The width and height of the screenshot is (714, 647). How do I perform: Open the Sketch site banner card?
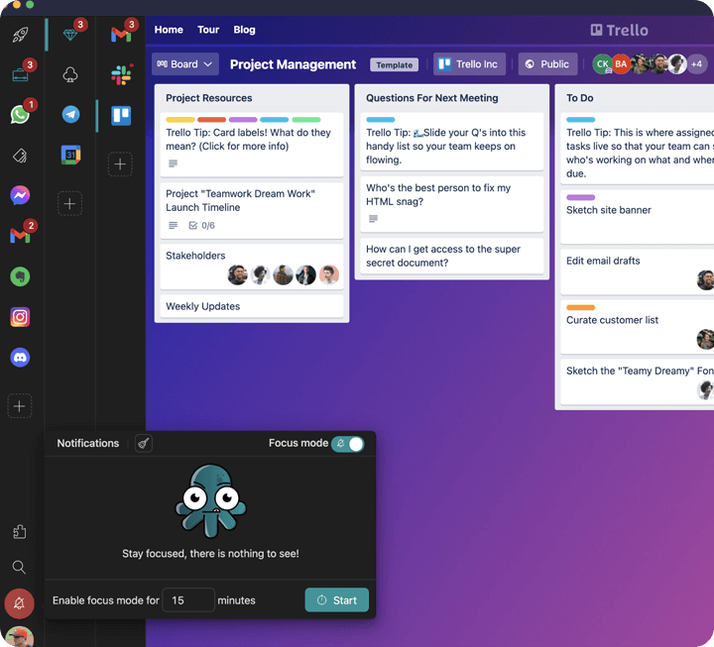tap(637, 217)
